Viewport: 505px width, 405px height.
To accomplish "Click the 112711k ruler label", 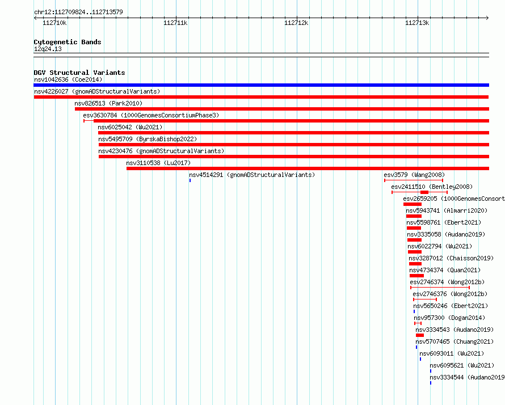I will coord(175,23).
